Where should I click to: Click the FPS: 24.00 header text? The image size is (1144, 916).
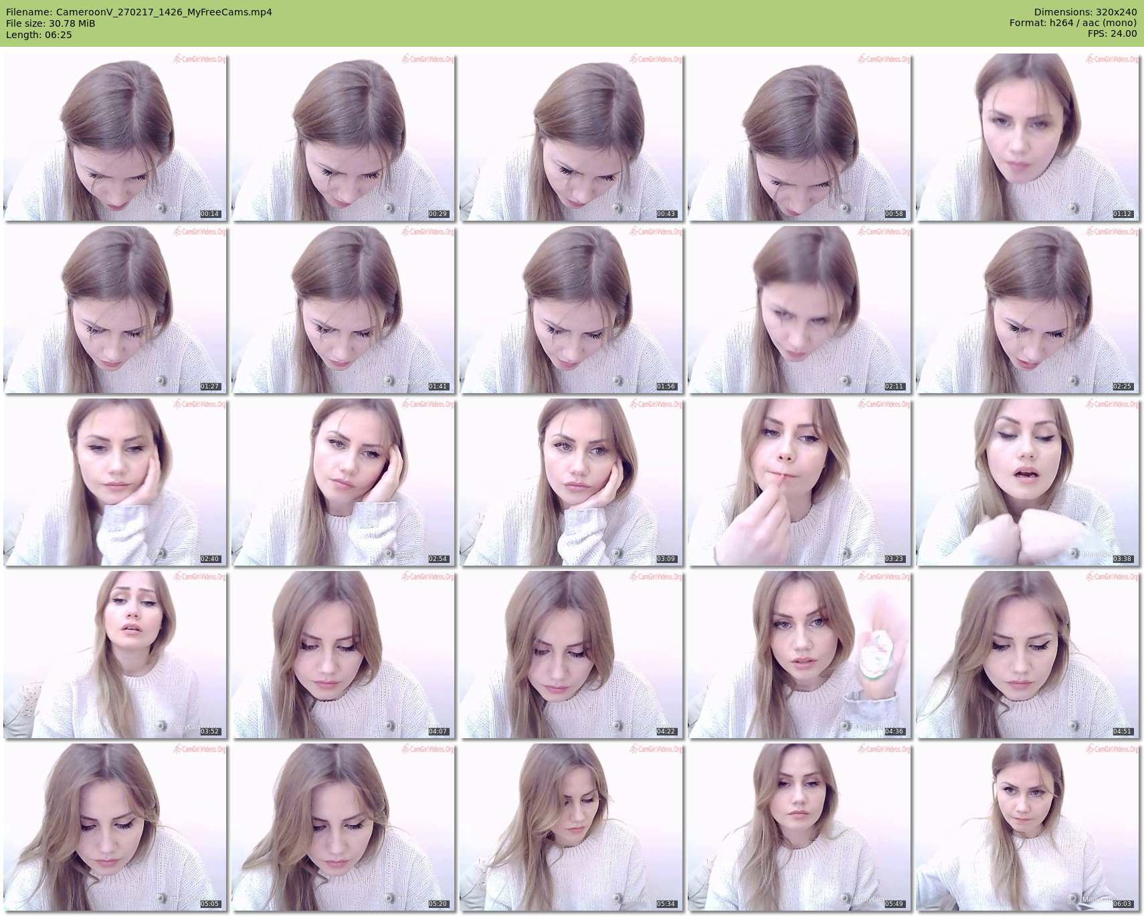pos(1112,33)
